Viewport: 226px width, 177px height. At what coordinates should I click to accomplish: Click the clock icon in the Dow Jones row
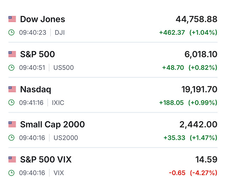(12, 33)
